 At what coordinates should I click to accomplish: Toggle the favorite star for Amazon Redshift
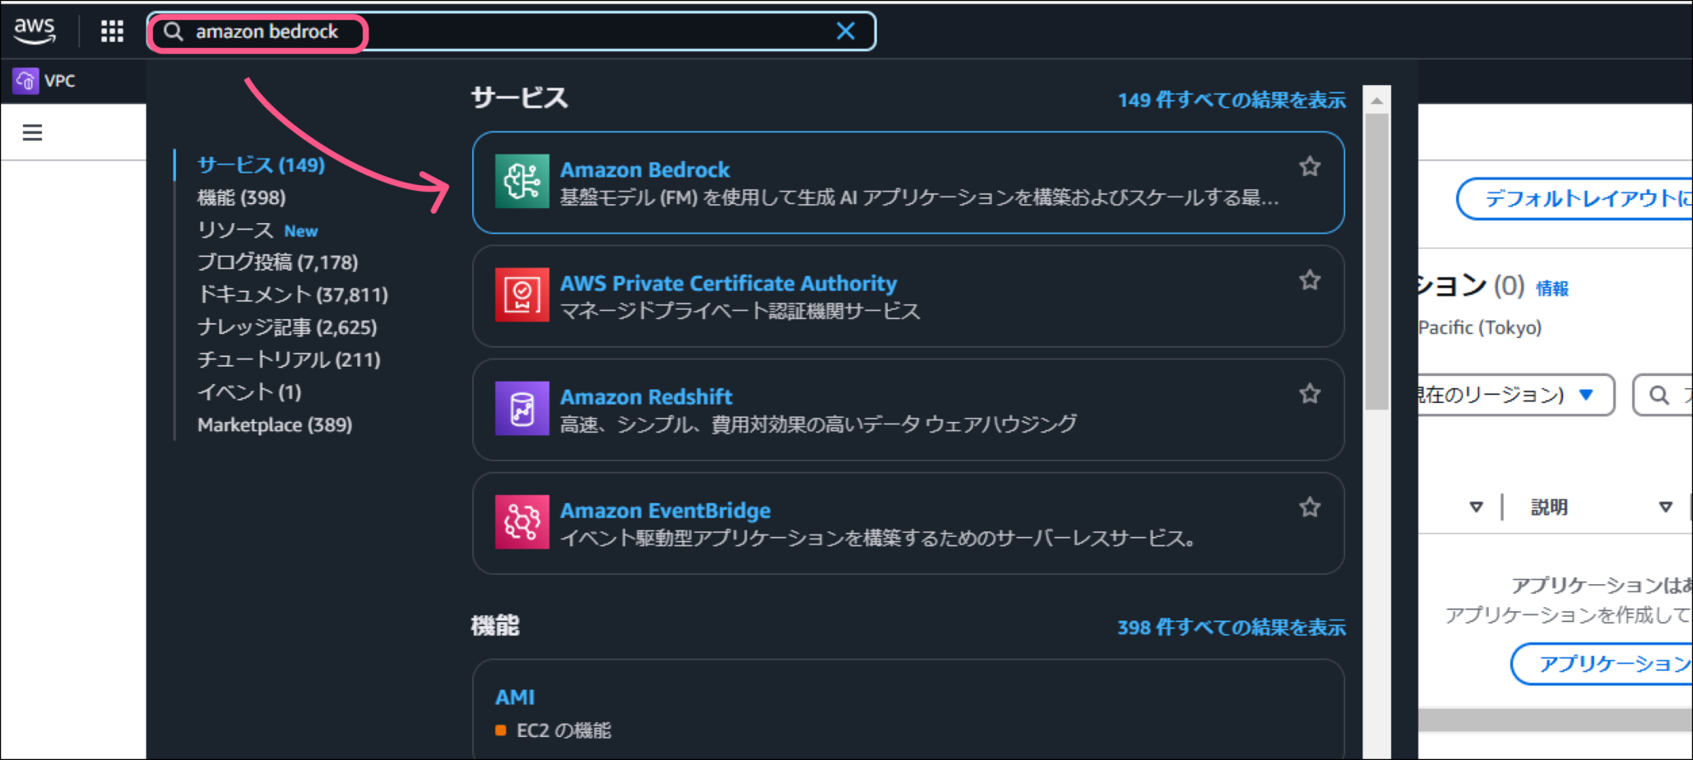tap(1309, 393)
